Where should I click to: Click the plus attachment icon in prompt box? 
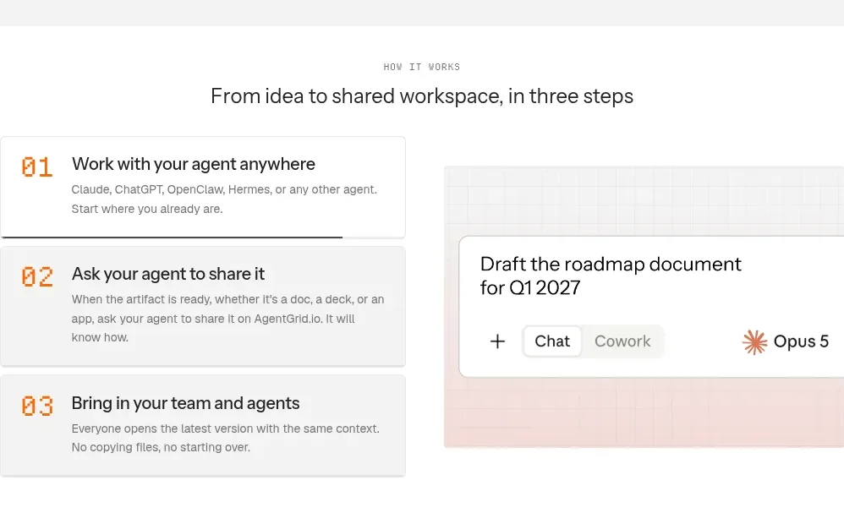(497, 341)
